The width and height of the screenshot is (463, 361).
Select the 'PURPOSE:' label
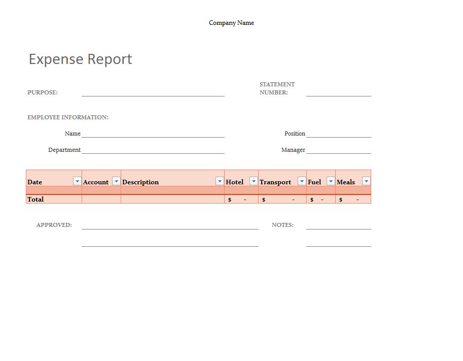coord(43,92)
